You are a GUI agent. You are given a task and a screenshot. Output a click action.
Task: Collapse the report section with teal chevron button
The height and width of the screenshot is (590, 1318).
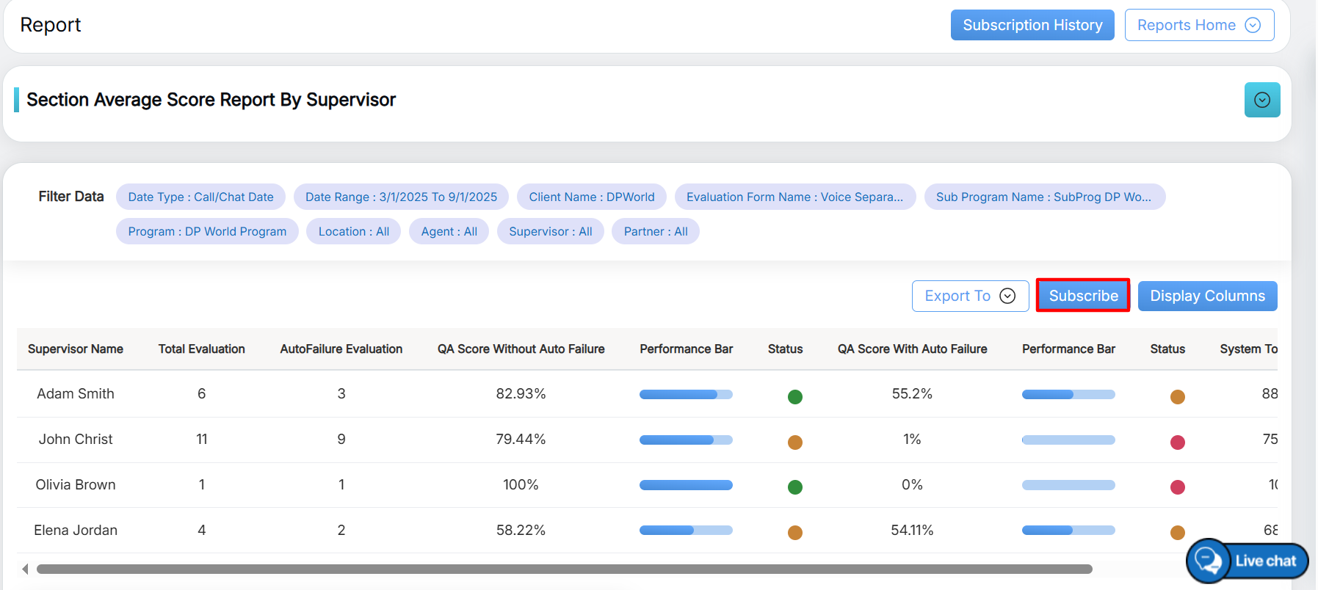pos(1261,100)
